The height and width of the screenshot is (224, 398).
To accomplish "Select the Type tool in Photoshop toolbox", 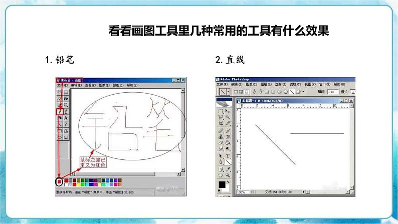I will point(228,155).
